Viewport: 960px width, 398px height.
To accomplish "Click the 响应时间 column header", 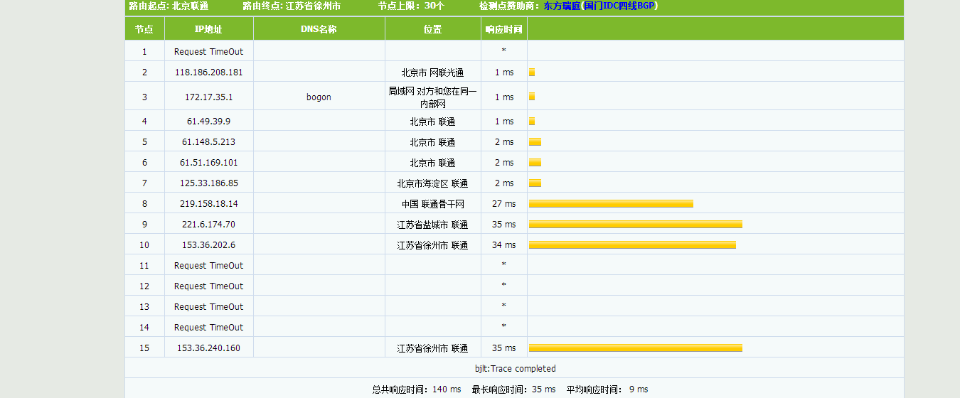I will click(x=503, y=30).
